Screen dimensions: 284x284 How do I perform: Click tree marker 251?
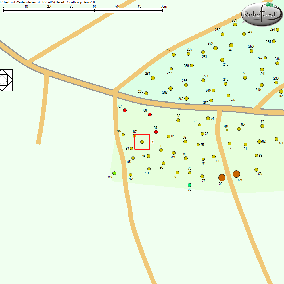pyautogui.click(x=235, y=24)
